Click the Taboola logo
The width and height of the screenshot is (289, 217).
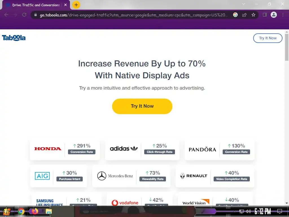[x=14, y=38]
